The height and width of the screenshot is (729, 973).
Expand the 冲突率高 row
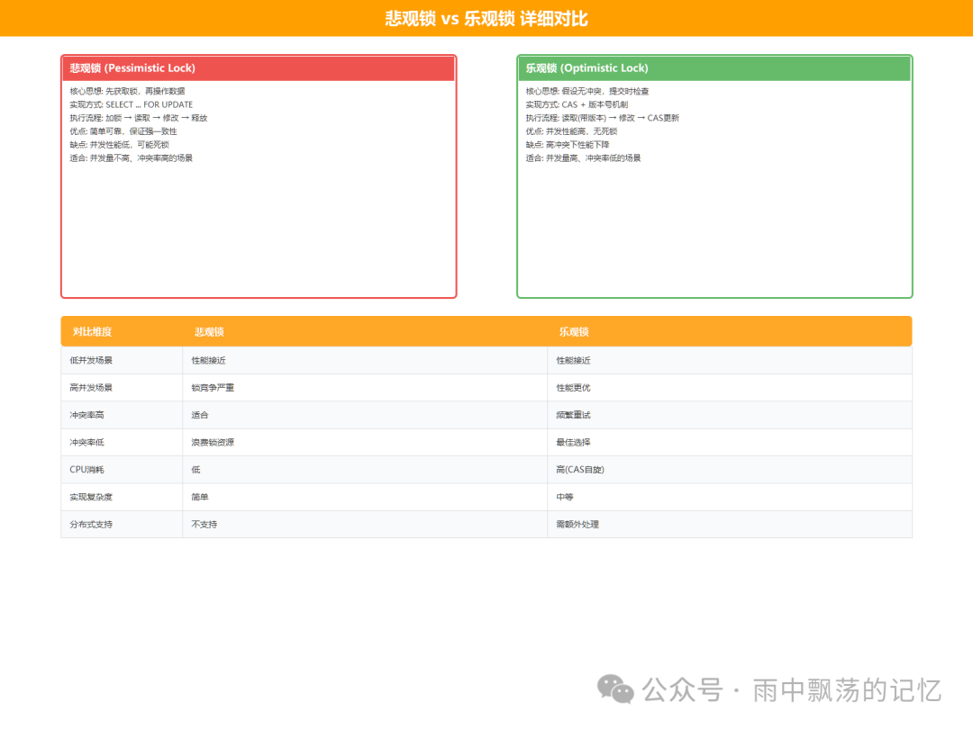point(84,414)
